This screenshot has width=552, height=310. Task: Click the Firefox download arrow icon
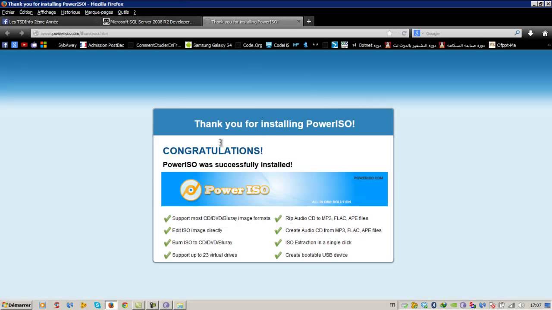click(530, 33)
